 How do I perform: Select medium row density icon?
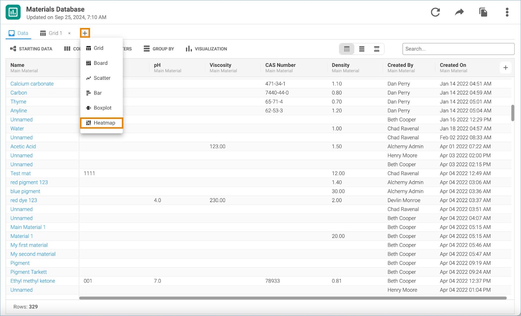pyautogui.click(x=362, y=49)
